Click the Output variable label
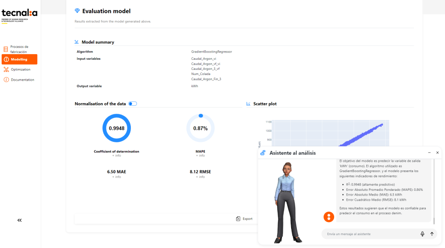Viewport: 445px width, 248px height. pyautogui.click(x=89, y=86)
